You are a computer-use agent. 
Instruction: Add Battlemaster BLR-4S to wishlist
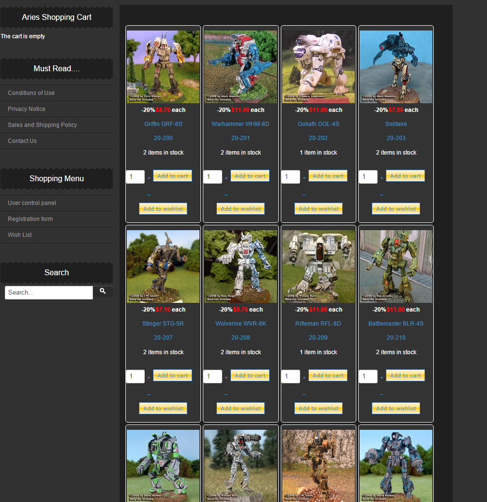(x=396, y=408)
